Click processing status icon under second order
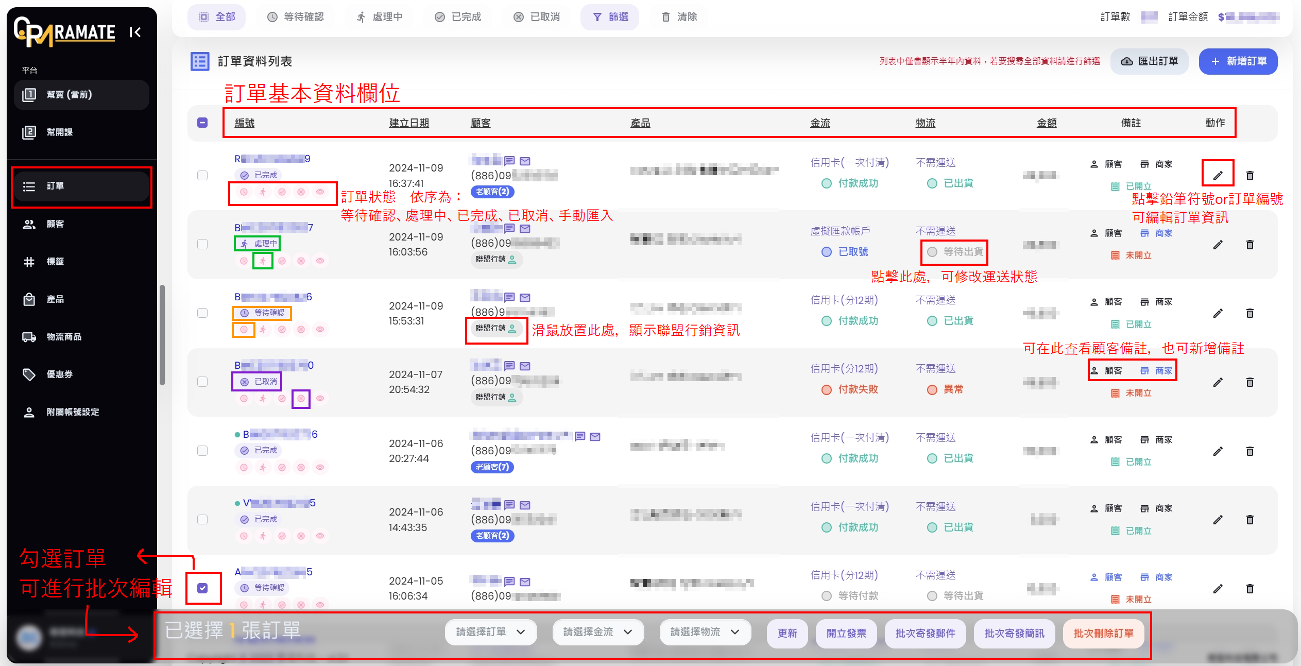The image size is (1301, 666). coord(263,261)
